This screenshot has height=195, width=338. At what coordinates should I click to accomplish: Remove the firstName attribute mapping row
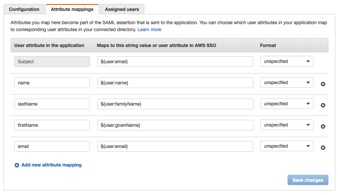coord(323,126)
